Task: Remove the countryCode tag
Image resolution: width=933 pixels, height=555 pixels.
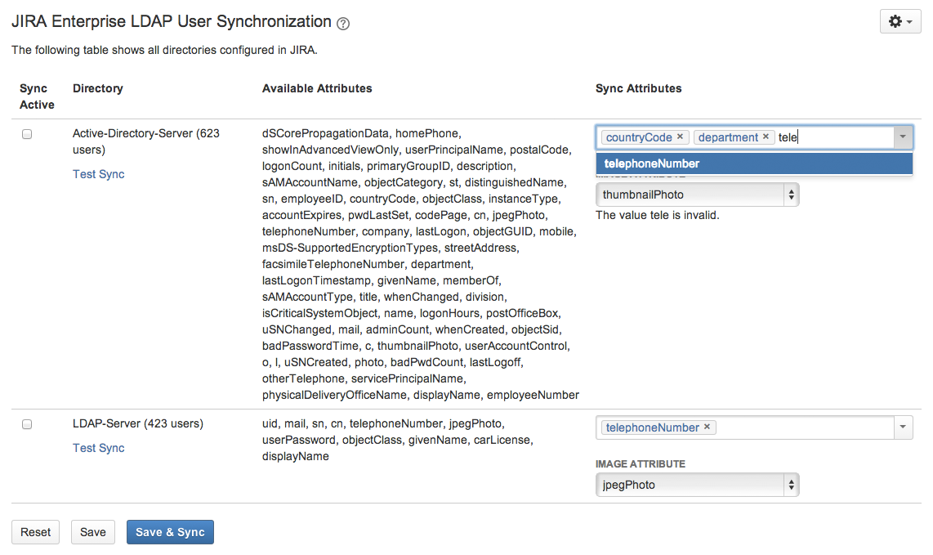Action: click(x=680, y=137)
